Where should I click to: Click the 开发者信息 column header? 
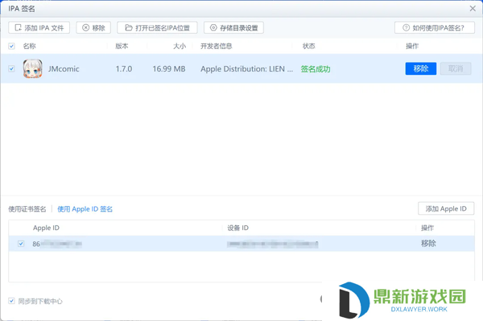217,46
